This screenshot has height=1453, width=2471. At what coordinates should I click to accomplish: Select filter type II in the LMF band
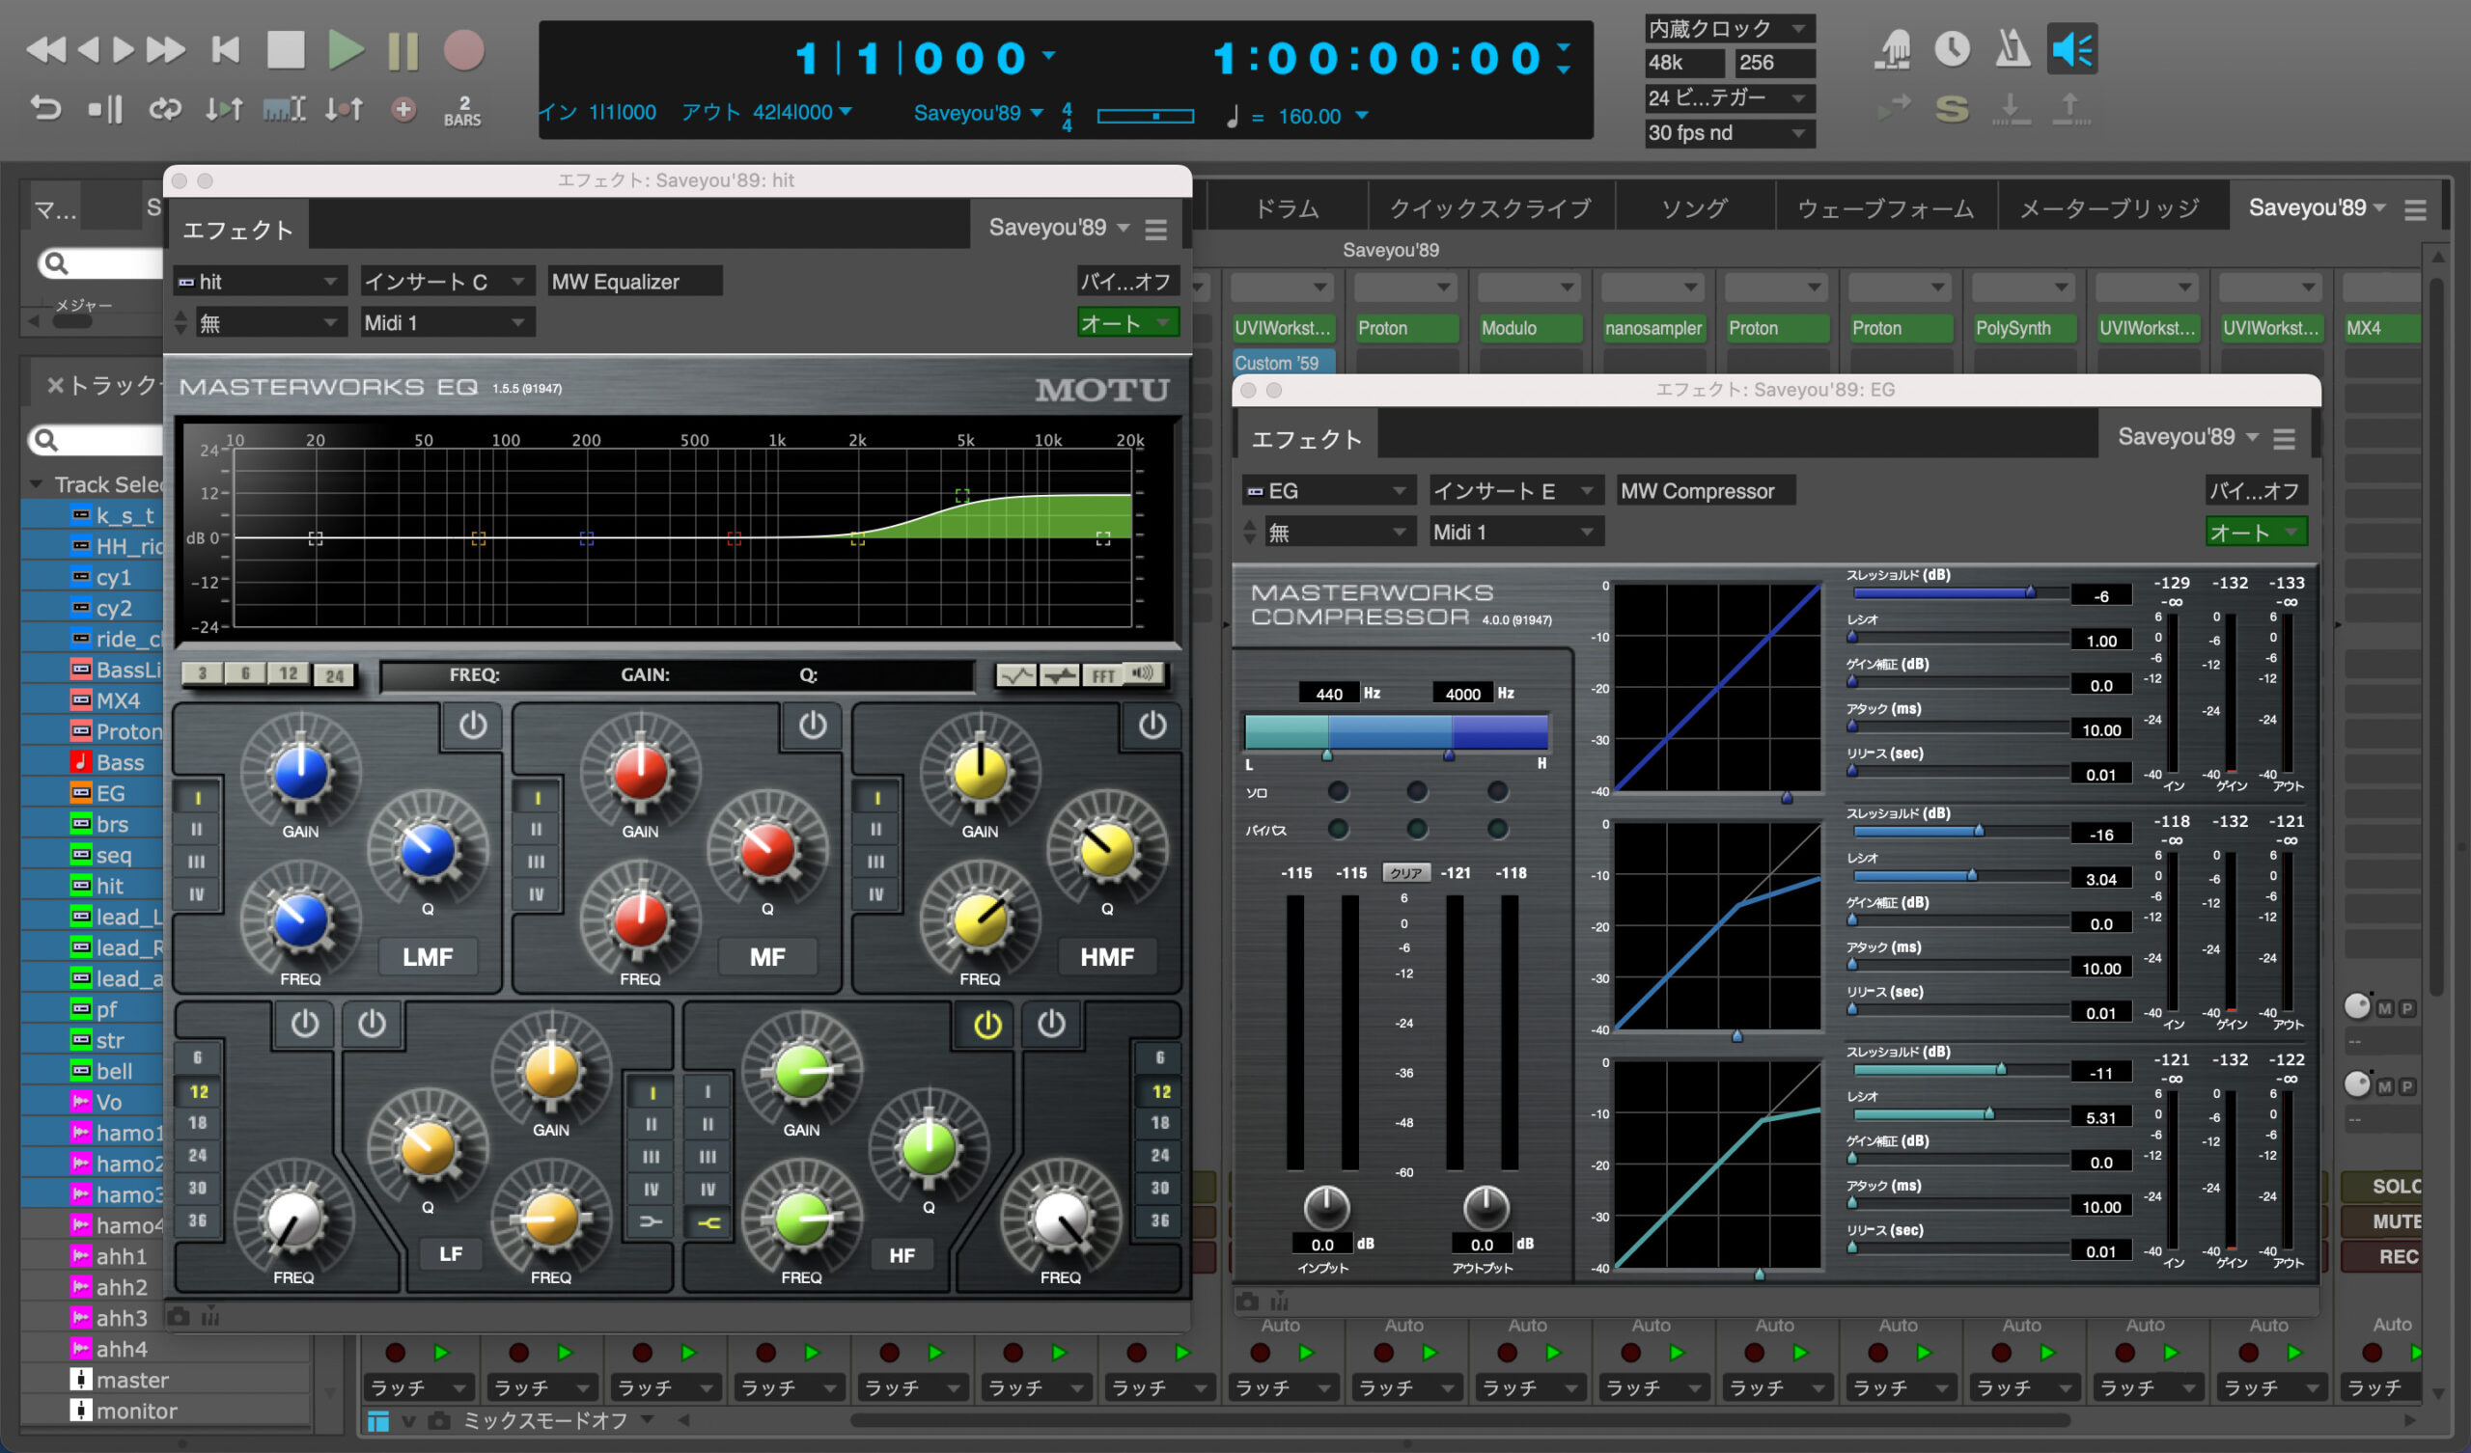click(x=197, y=831)
